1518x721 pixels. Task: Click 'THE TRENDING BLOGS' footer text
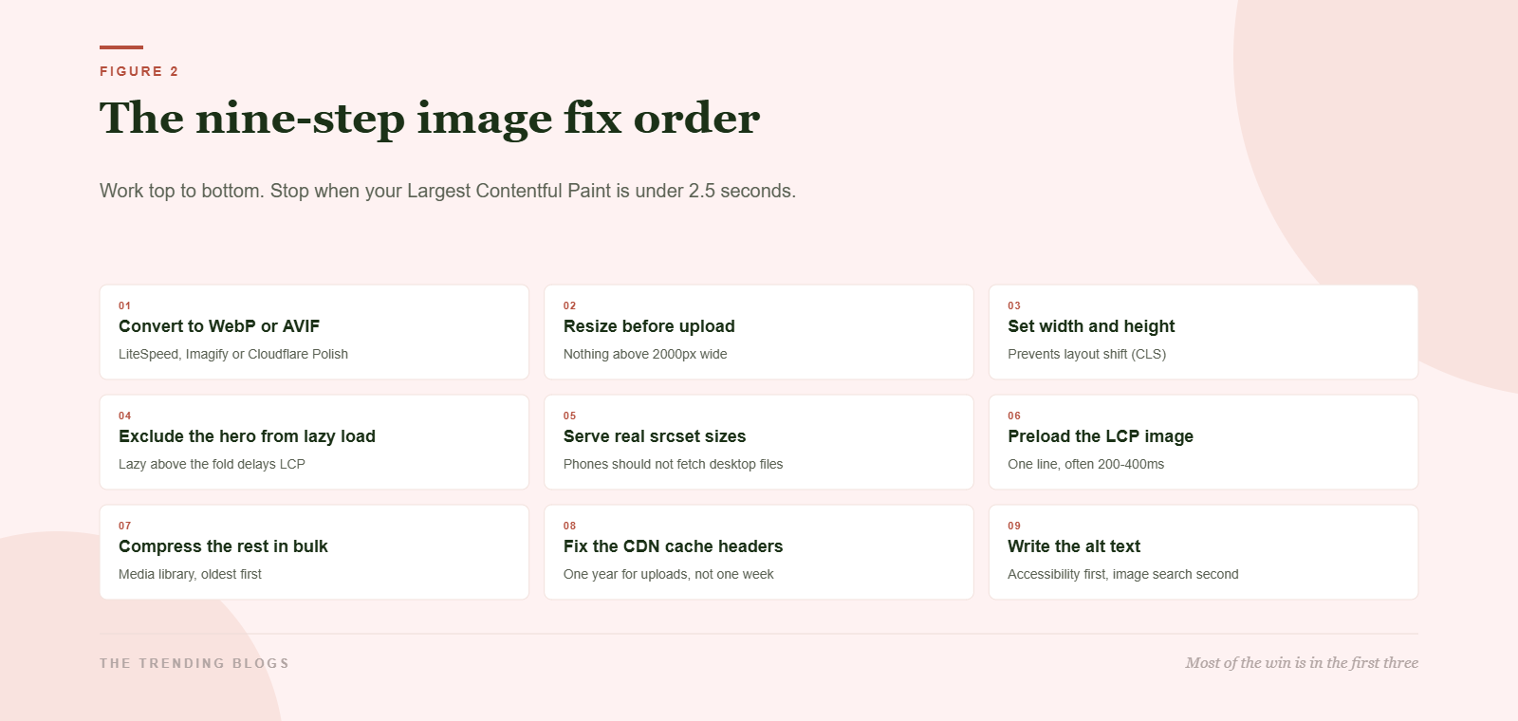pos(194,663)
